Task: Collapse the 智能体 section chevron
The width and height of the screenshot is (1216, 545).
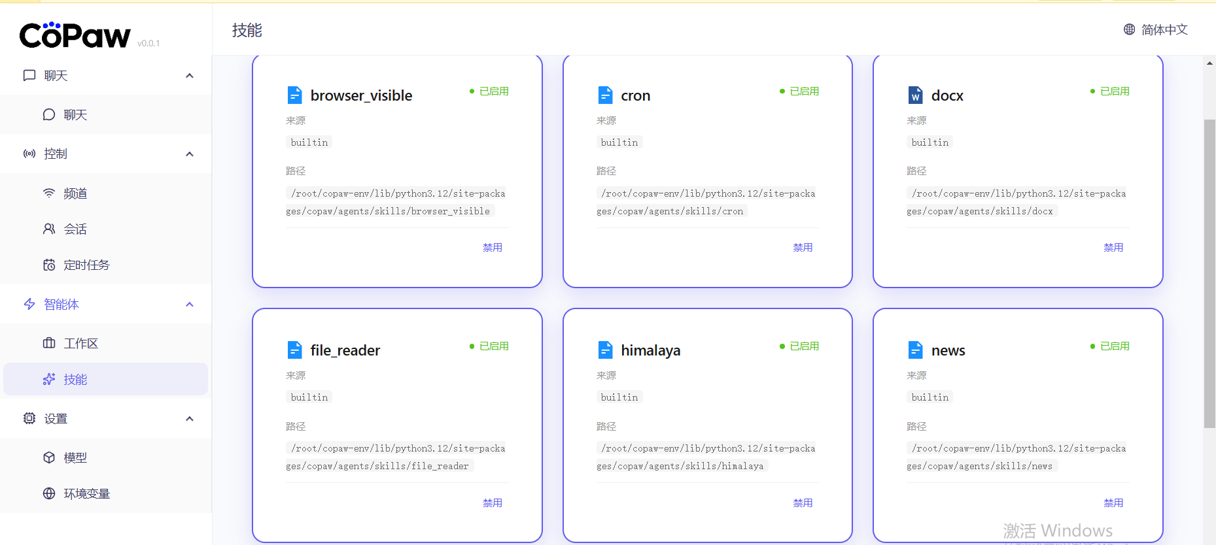Action: [190, 305]
